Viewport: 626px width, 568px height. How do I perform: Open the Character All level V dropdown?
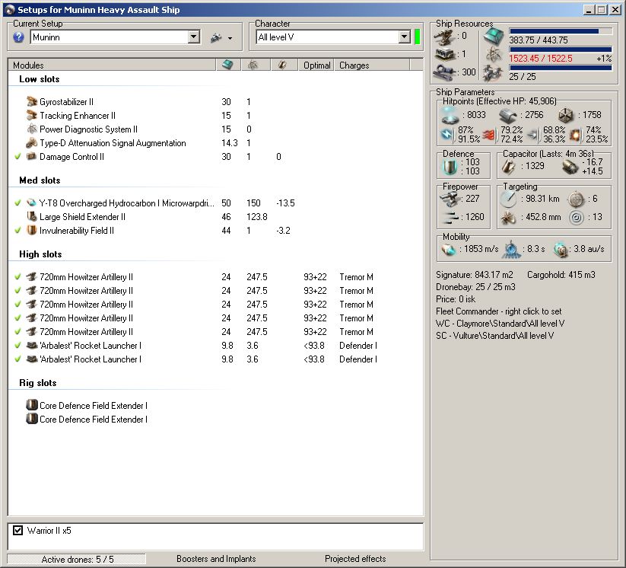pos(404,37)
